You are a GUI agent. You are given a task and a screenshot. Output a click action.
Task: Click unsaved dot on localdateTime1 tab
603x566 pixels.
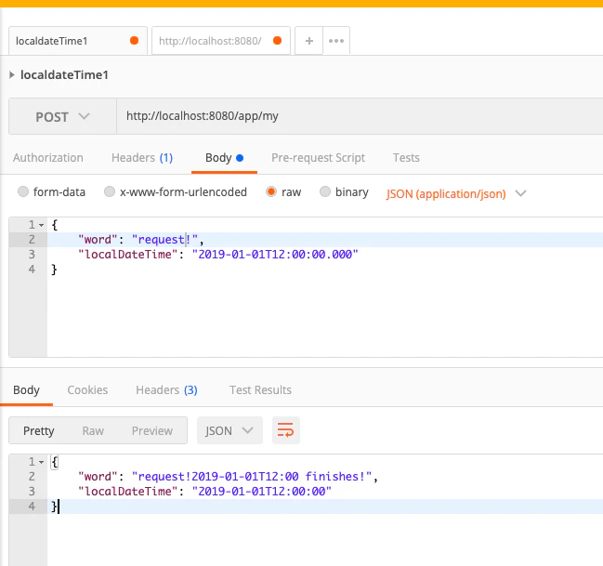134,40
